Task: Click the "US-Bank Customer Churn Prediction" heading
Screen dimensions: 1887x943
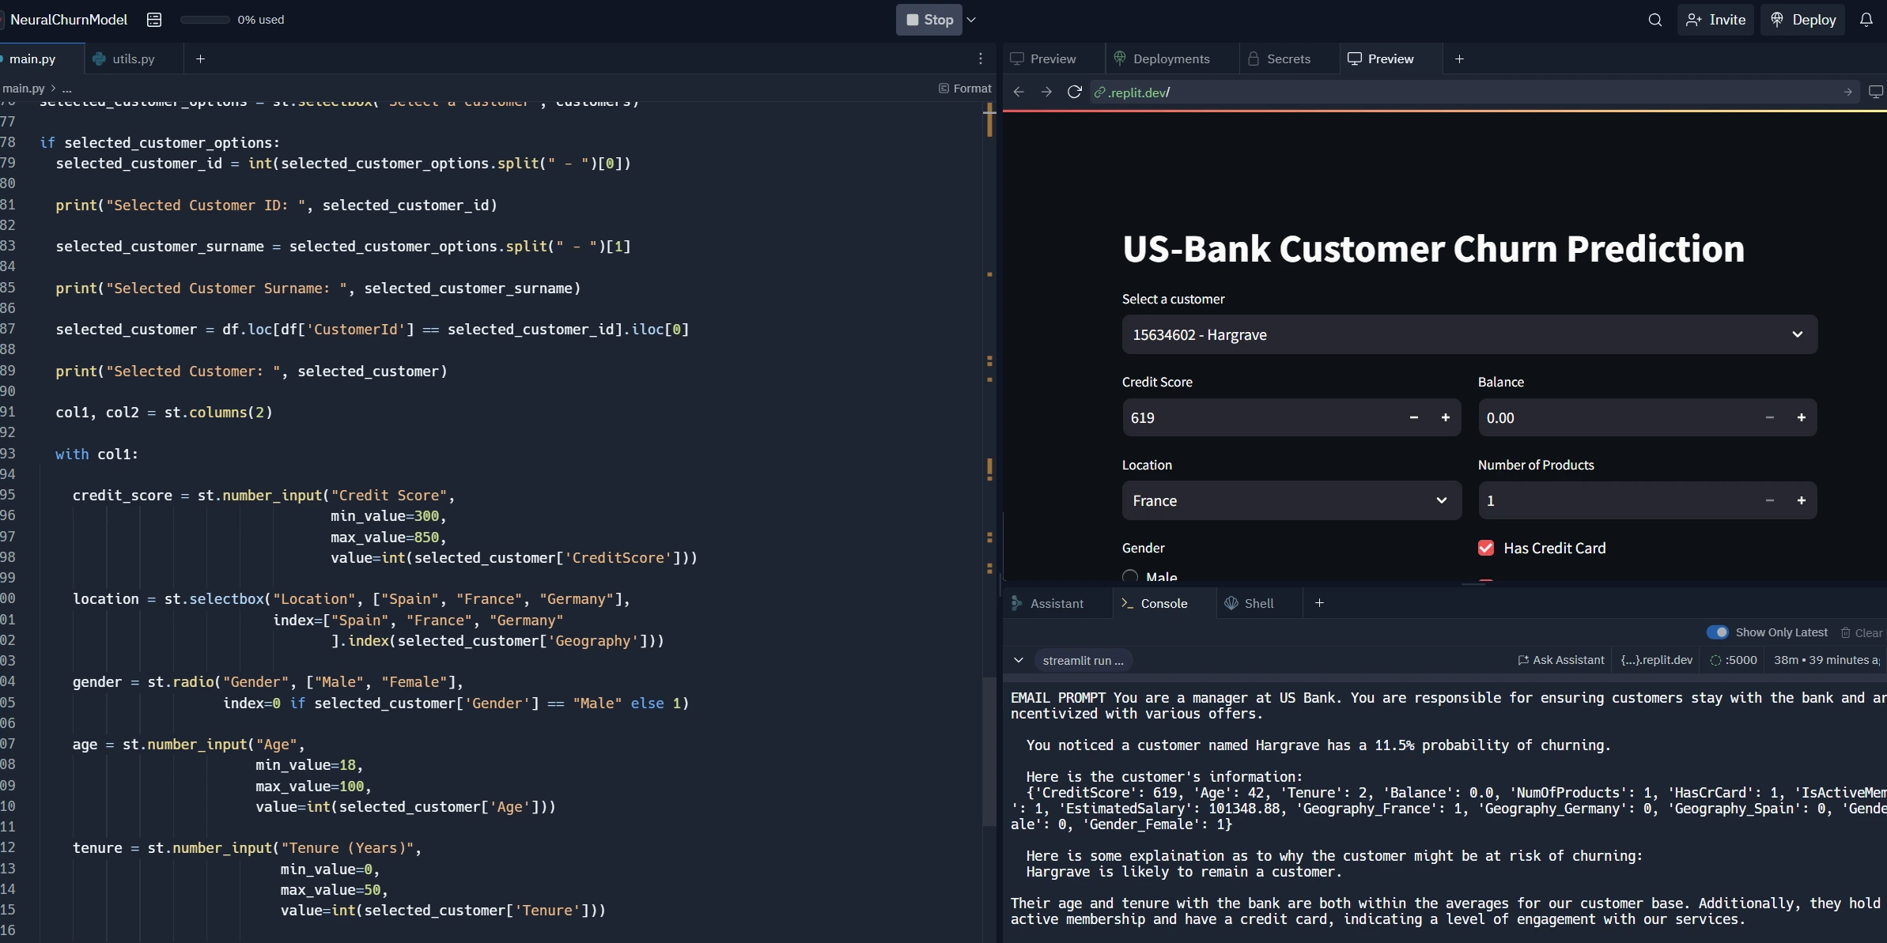Action: [x=1433, y=249]
